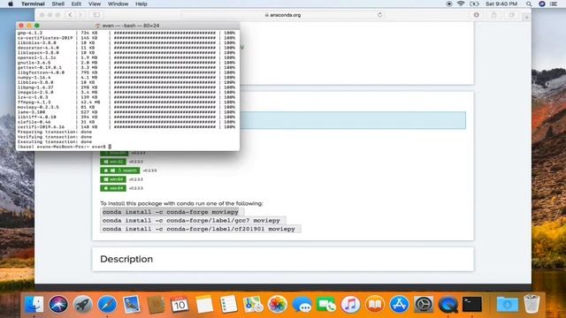Click Terminal prompt line after evan$
The width and height of the screenshot is (566, 318).
click(x=110, y=147)
